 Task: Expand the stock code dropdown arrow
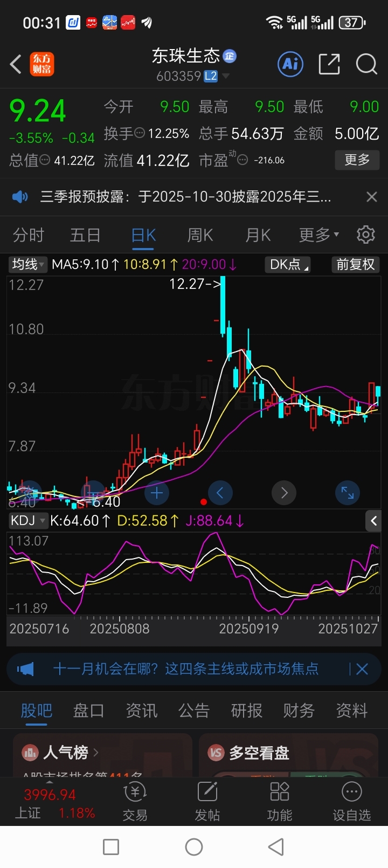tap(226, 76)
